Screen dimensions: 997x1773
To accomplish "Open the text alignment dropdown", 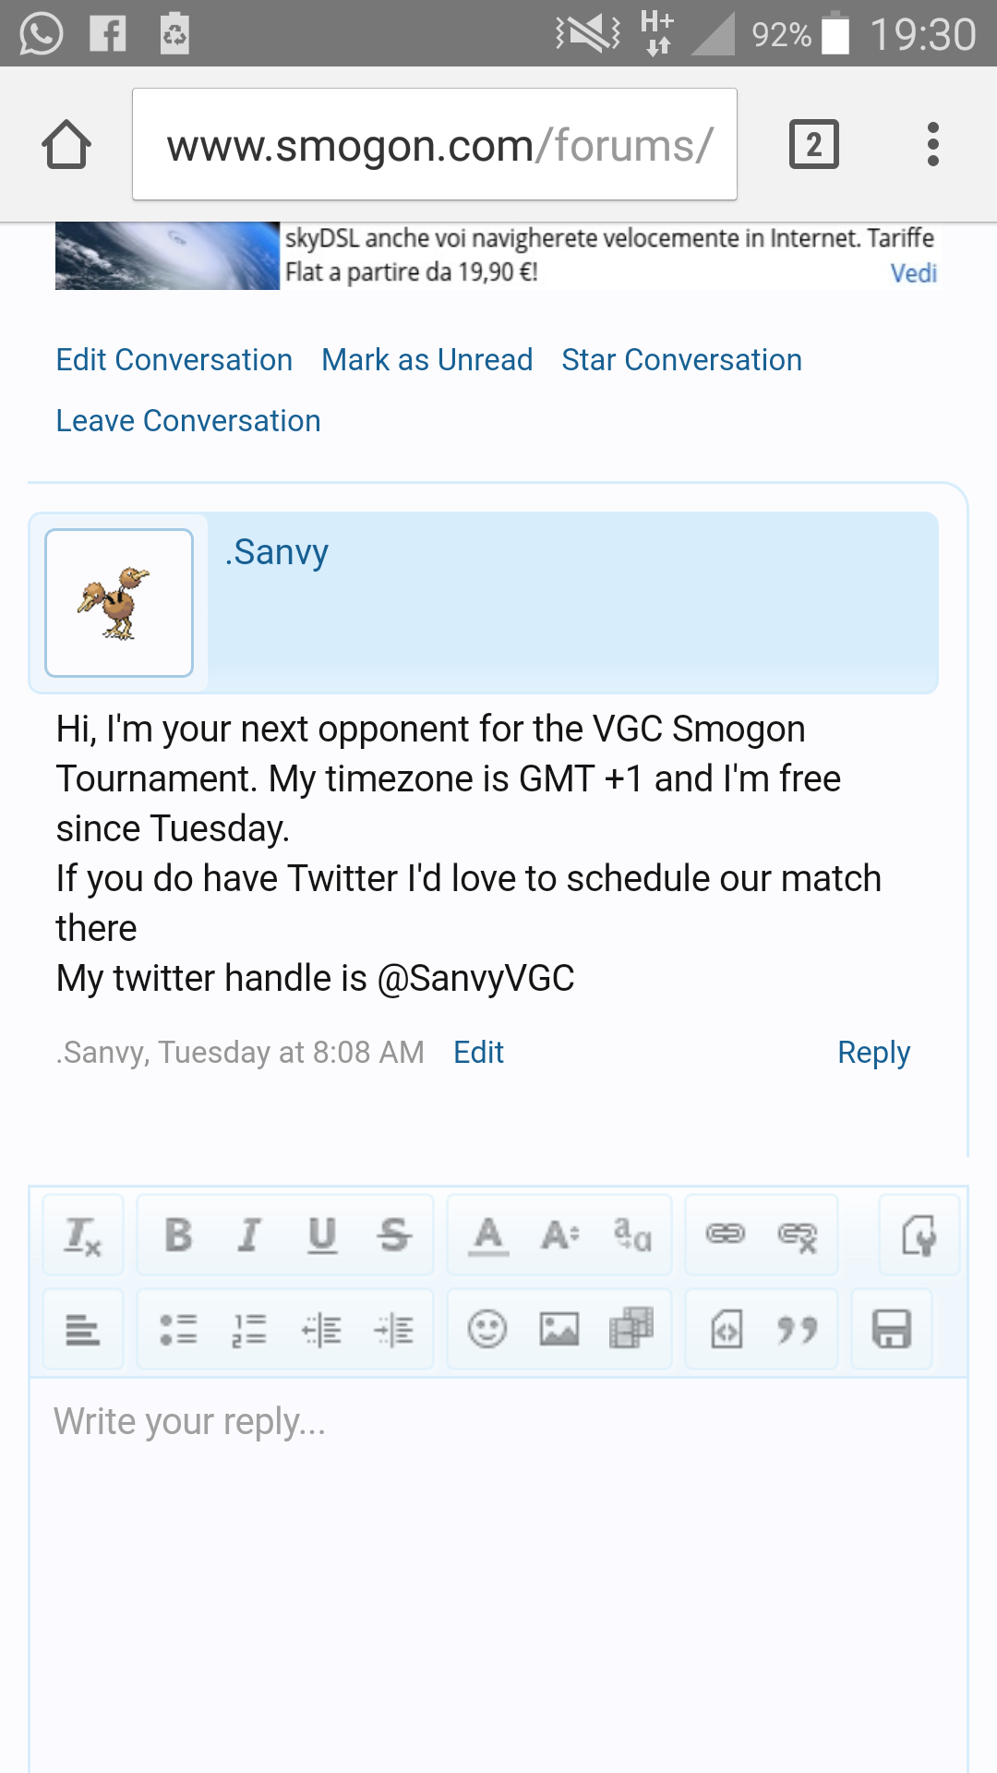I will [x=83, y=1331].
